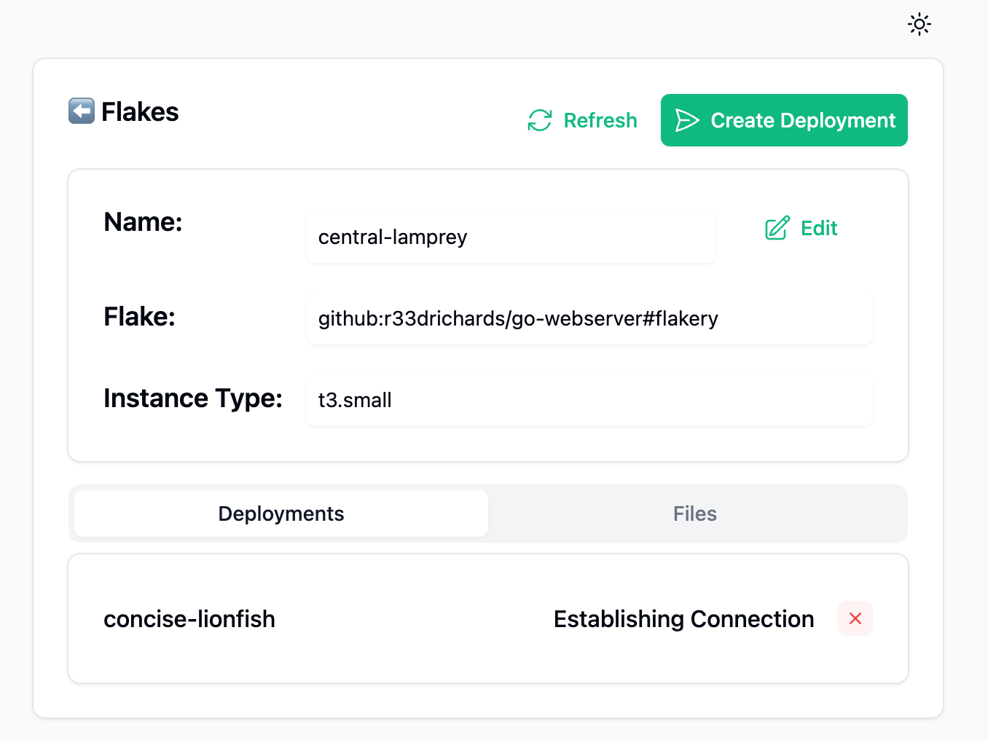Click the Flake: label
Image resolution: width=988 pixels, height=740 pixels.
click(139, 317)
